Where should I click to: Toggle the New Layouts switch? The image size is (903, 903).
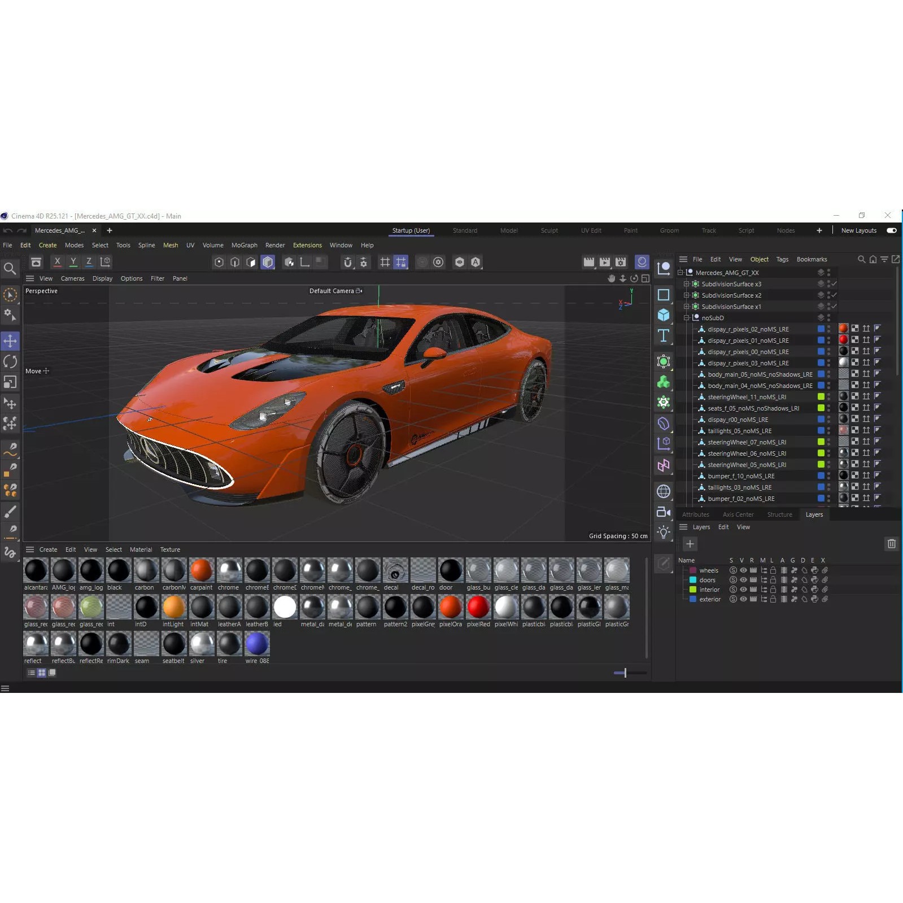pyautogui.click(x=892, y=230)
